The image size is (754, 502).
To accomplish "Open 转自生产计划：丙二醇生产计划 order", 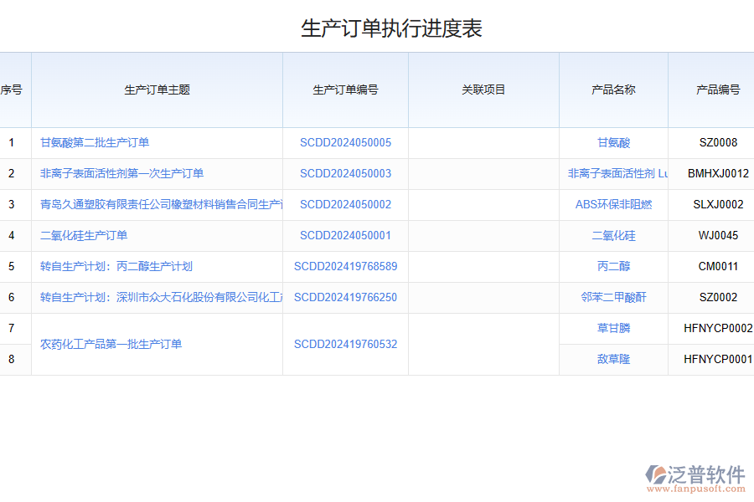I will pos(116,267).
